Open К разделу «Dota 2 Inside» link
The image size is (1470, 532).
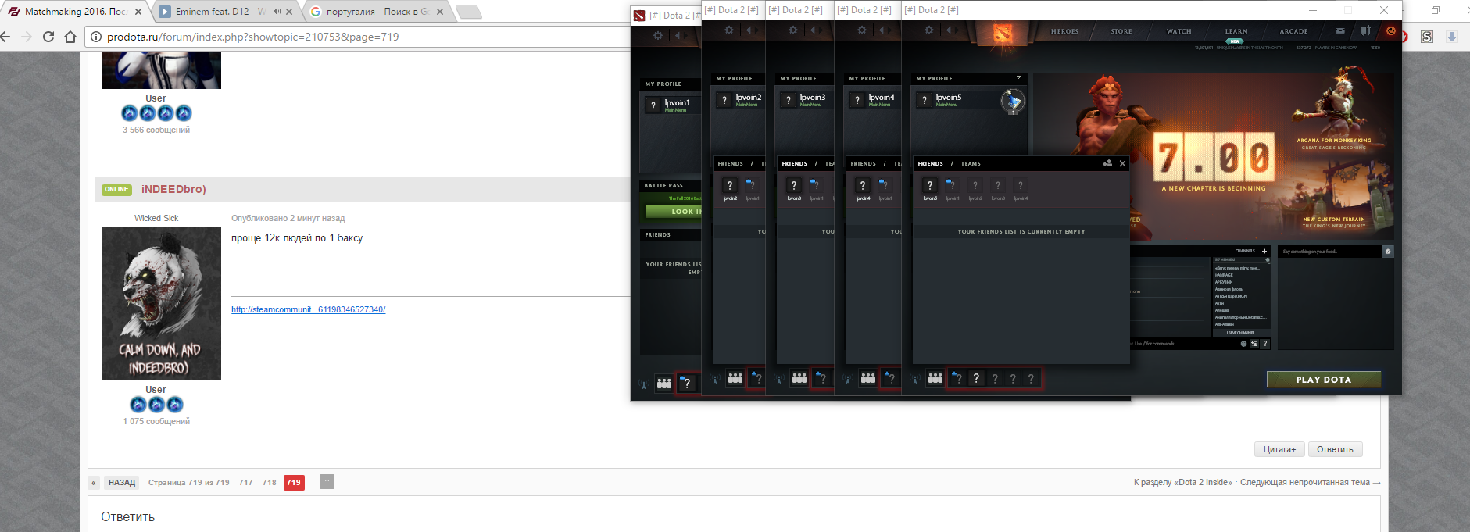tap(1182, 482)
